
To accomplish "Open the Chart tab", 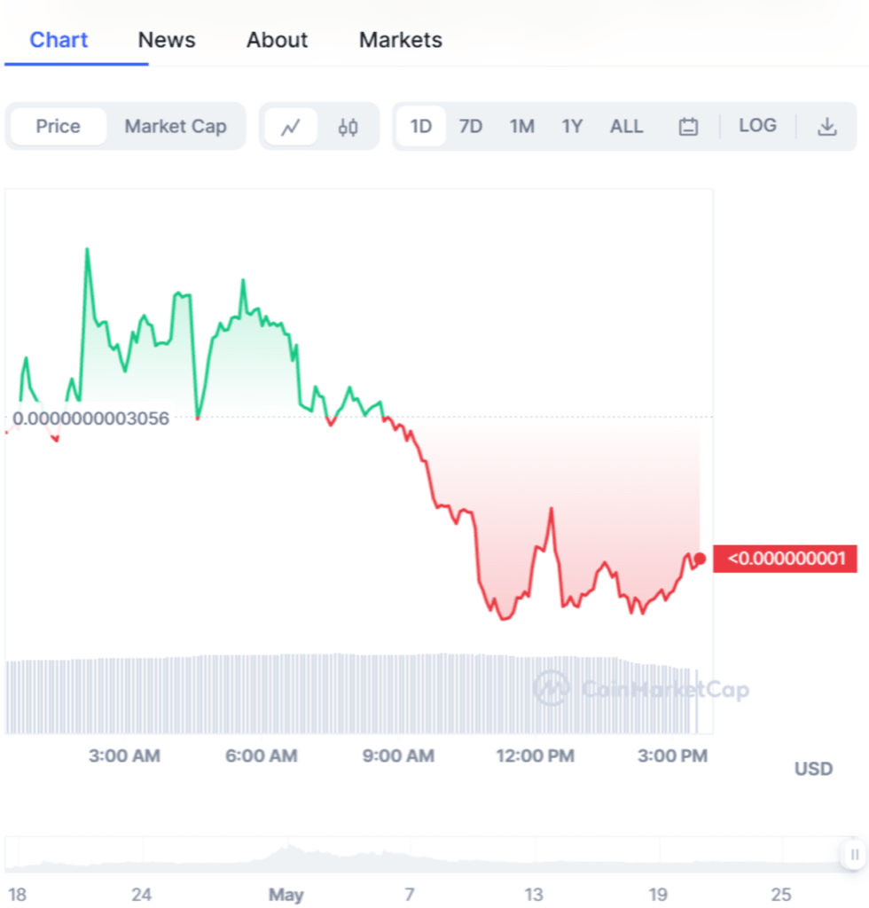I will pyautogui.click(x=59, y=40).
